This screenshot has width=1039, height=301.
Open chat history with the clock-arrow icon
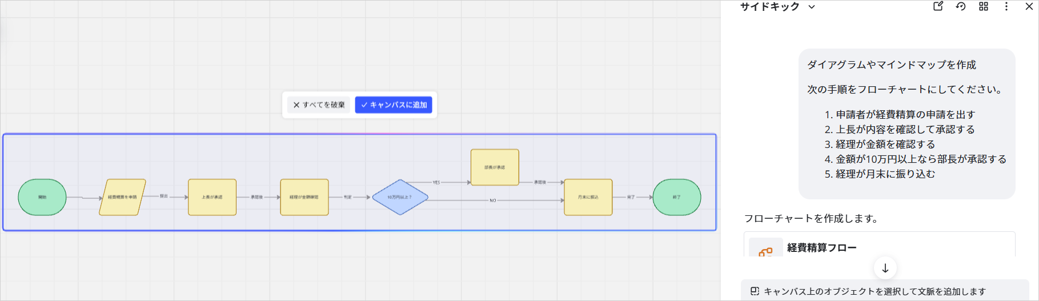(961, 6)
